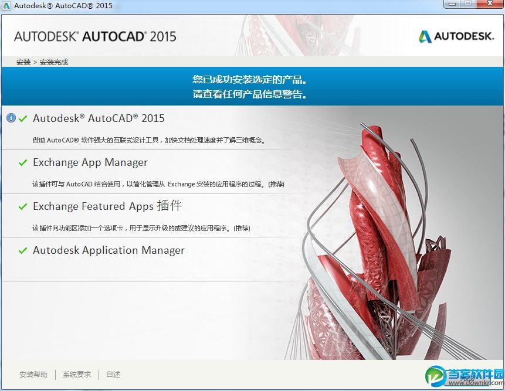Open the 自述 readme link

tap(113, 374)
